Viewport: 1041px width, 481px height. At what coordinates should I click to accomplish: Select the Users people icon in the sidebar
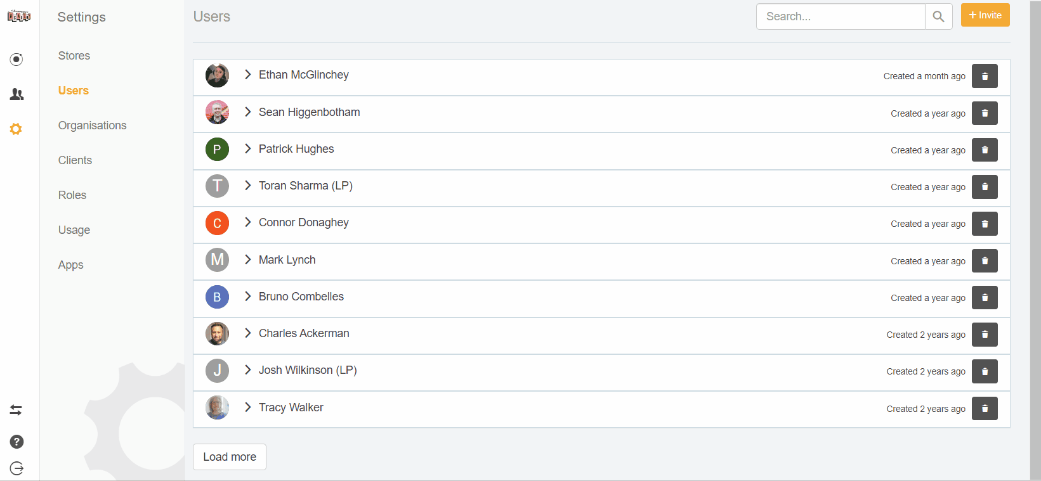point(16,94)
